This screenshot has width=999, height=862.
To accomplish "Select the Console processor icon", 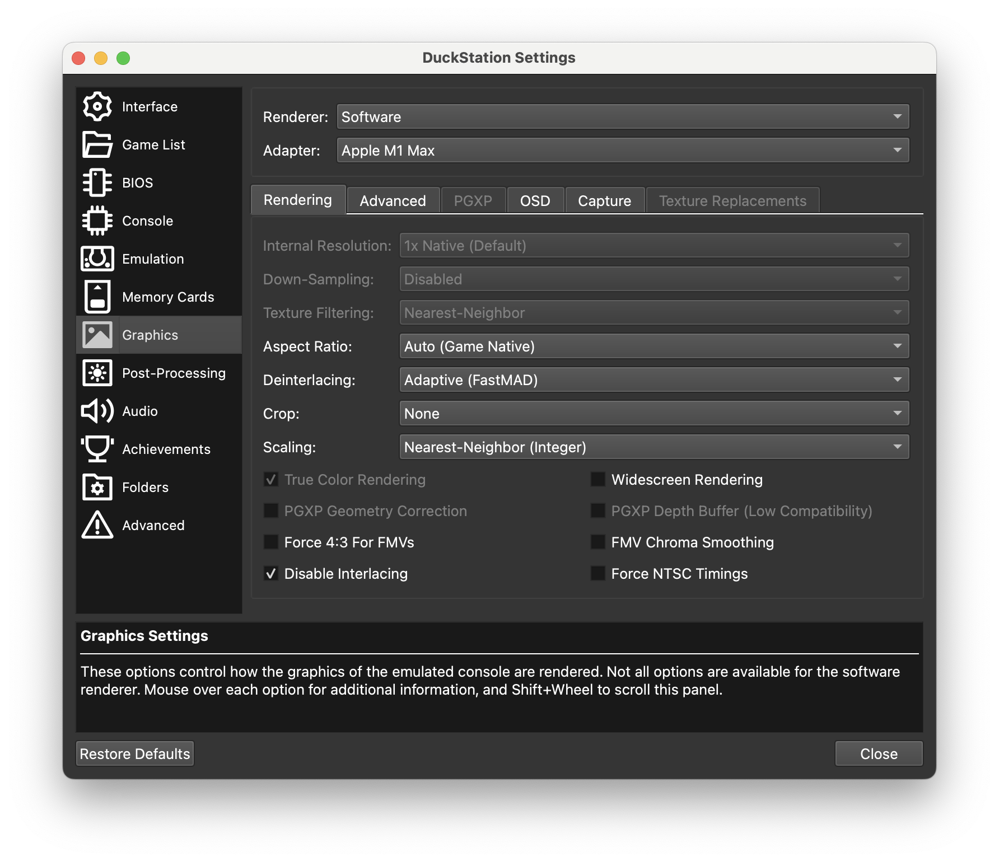I will (97, 221).
